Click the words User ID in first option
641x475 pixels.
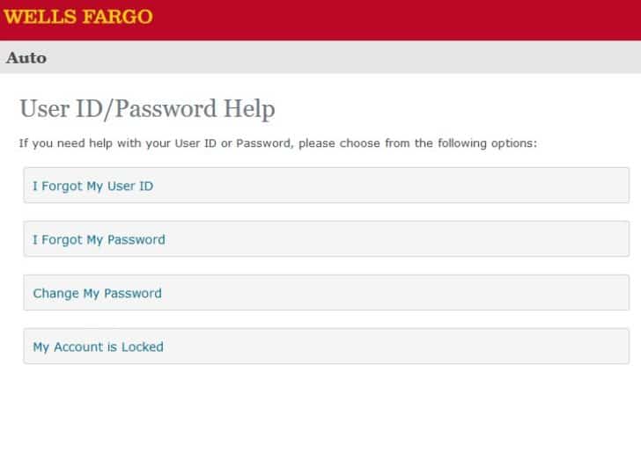130,186
